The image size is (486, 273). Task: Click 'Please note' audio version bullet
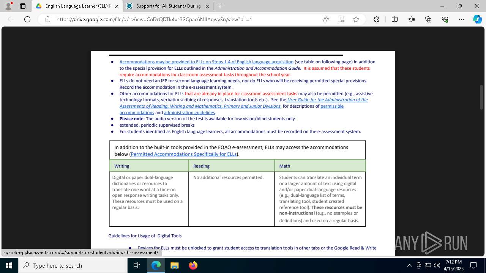tap(207, 119)
